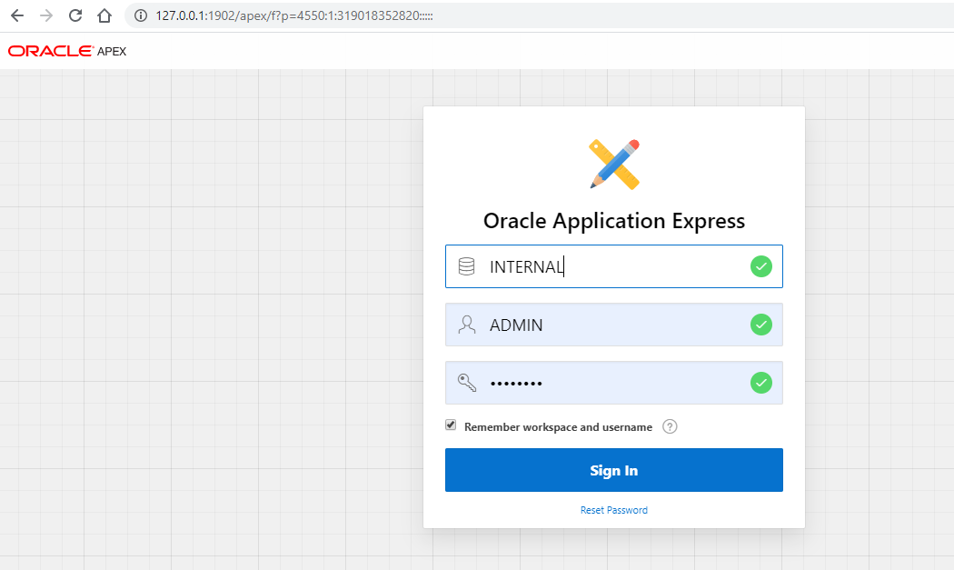Click the green checkmark beside ADMIN username
954x570 pixels.
click(760, 325)
